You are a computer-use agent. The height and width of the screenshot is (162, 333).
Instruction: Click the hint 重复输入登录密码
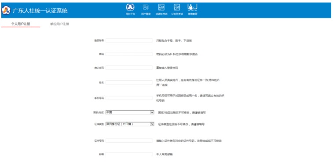(167, 68)
